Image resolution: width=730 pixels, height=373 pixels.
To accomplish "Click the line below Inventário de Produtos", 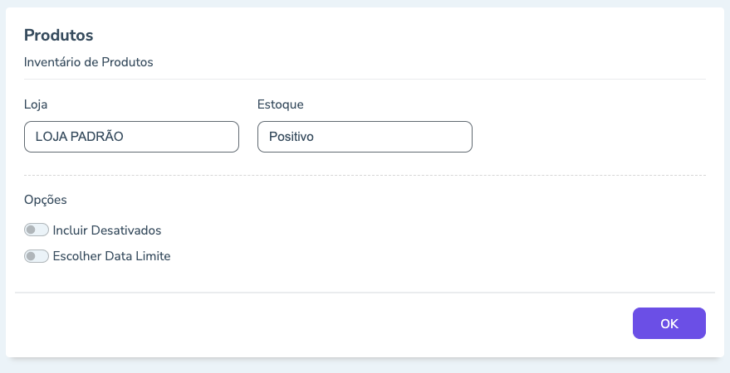I will click(365, 79).
